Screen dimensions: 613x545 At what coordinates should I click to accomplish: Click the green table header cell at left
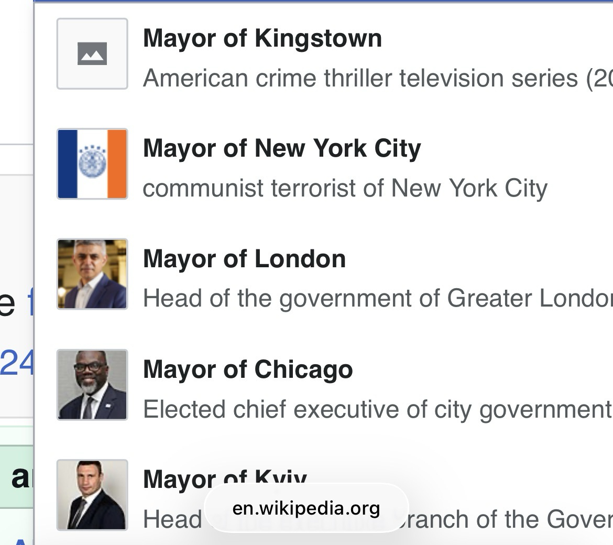17,478
